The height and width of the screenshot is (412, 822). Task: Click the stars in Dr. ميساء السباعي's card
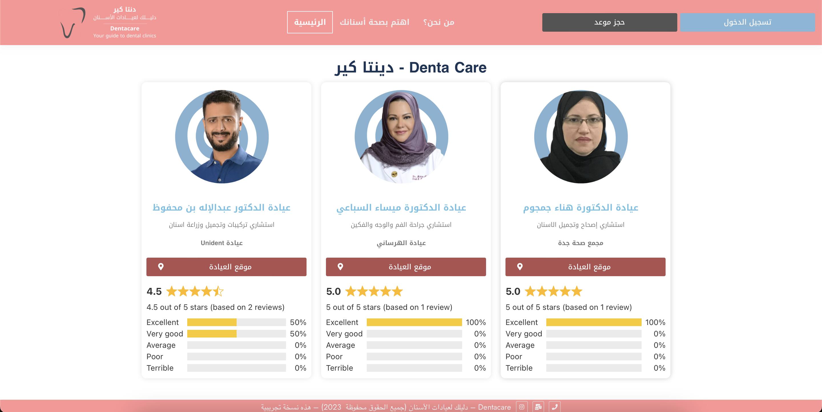374,291
